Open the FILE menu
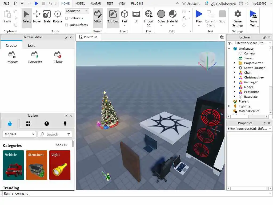The width and height of the screenshot is (273, 205). pyautogui.click(x=6, y=3)
